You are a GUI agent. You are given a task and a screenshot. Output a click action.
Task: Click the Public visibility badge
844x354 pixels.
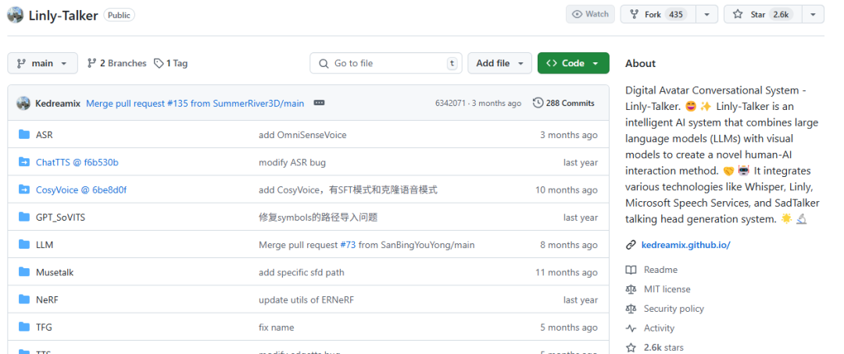pos(119,15)
